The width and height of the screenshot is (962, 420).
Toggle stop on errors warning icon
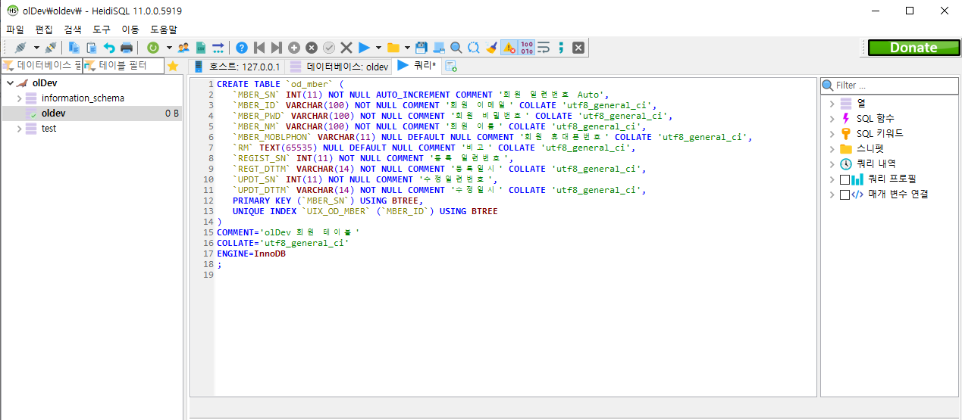509,48
